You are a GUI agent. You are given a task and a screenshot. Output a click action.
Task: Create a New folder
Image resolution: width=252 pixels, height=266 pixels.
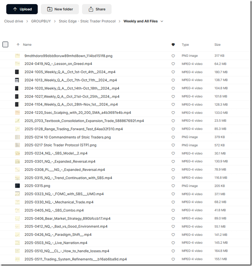[x=59, y=9]
